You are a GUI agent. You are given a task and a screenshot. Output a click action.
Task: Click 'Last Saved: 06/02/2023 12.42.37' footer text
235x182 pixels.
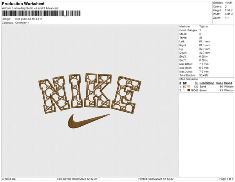point(77,179)
